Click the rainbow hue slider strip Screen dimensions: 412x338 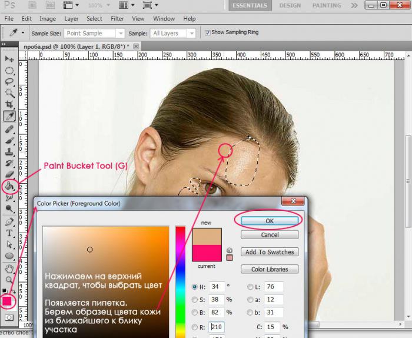[x=181, y=282]
